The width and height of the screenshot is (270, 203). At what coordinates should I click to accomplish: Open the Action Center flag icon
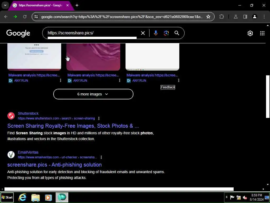232,197
